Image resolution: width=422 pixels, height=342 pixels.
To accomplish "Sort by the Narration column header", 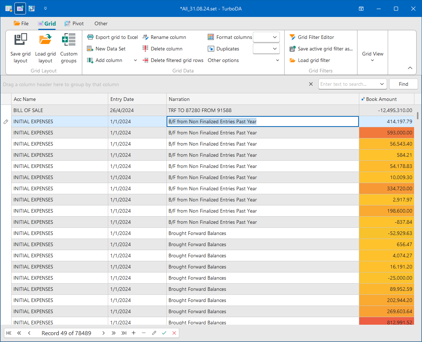I will click(263, 99).
